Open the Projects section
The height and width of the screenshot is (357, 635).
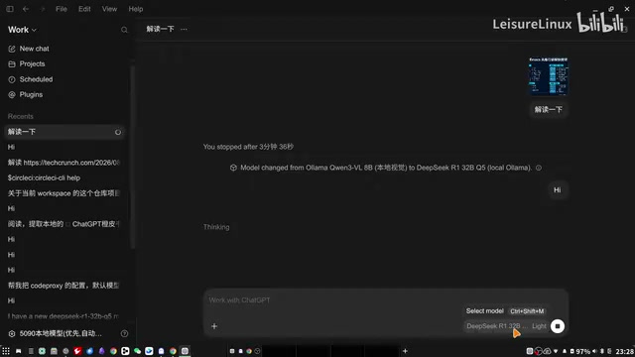(x=27, y=63)
